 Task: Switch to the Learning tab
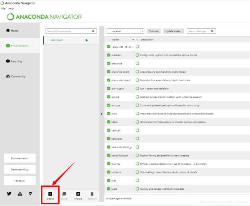[x=17, y=61]
